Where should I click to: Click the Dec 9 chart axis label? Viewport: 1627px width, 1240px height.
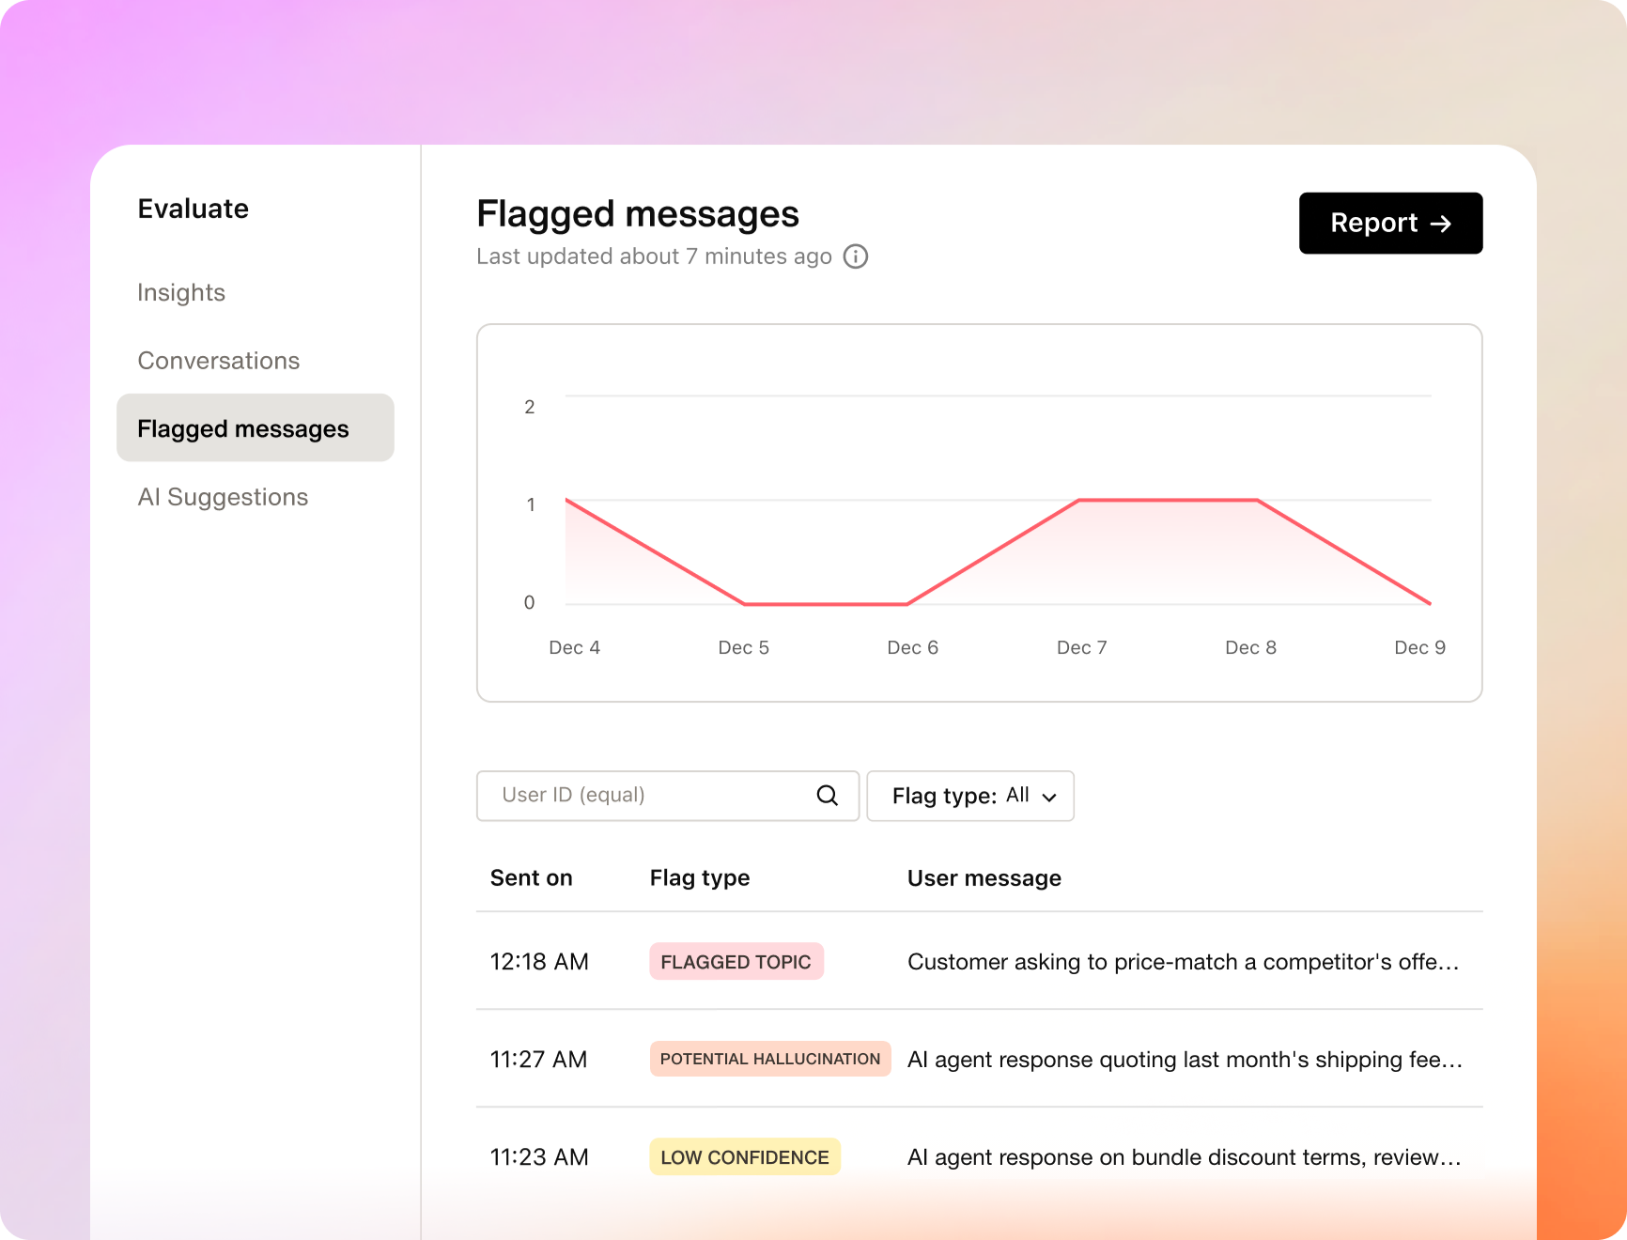(1420, 647)
